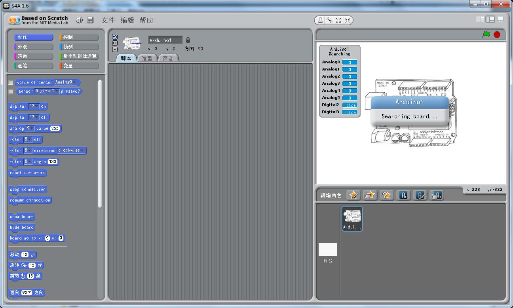This screenshot has height=308, width=513.
Task: Enable the Digital2 pressed sensor watcher
Action: click(10, 91)
